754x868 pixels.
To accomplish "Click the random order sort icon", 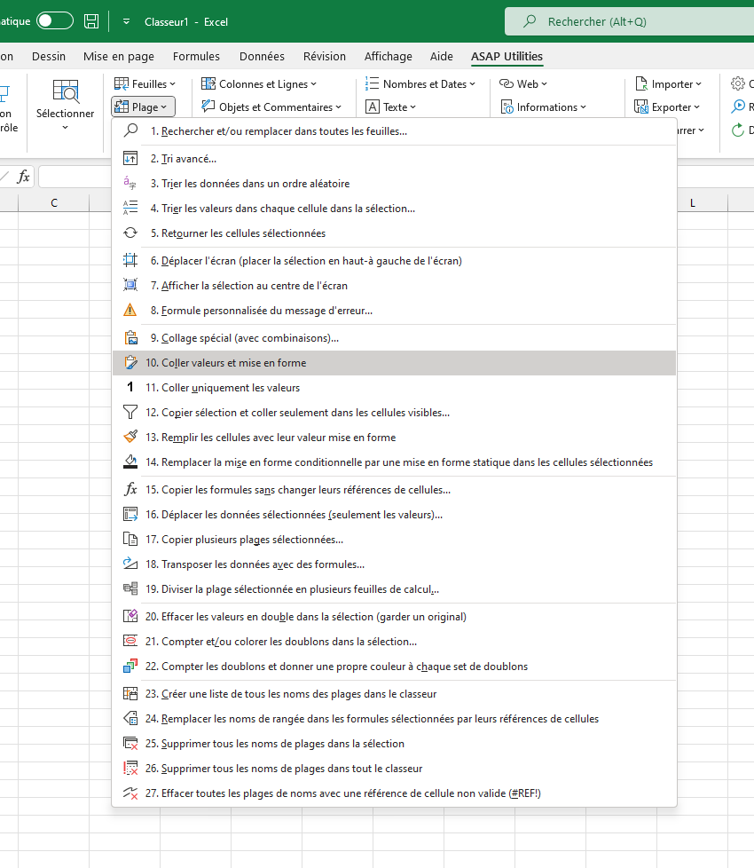I will point(130,183).
